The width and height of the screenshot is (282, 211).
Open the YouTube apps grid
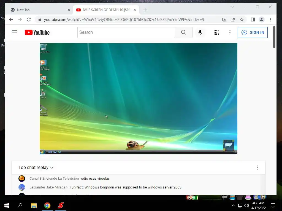pyautogui.click(x=216, y=32)
